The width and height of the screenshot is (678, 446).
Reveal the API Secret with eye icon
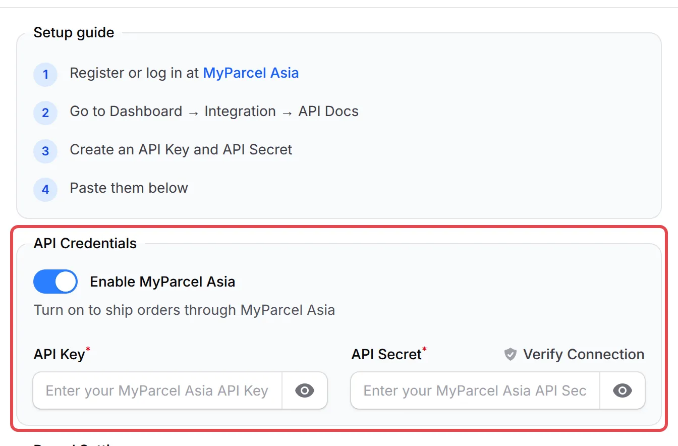pos(623,391)
